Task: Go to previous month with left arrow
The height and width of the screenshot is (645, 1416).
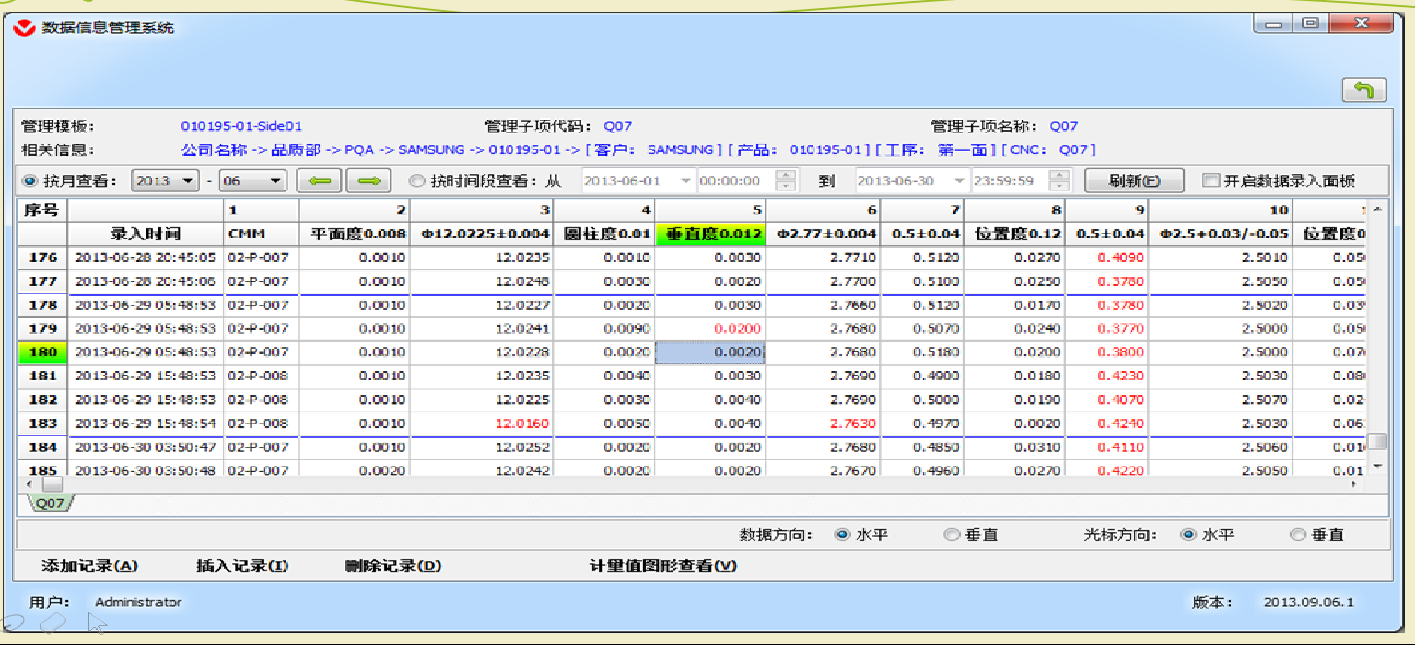Action: [x=319, y=181]
